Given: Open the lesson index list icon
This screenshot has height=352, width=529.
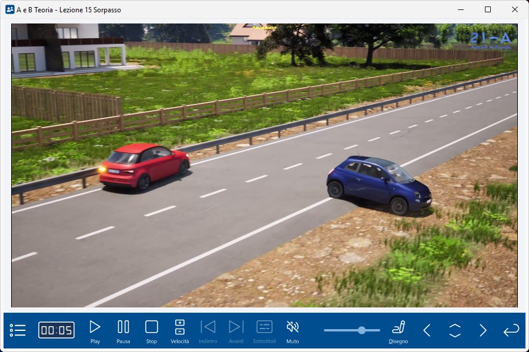Looking at the screenshot, I should [x=18, y=330].
